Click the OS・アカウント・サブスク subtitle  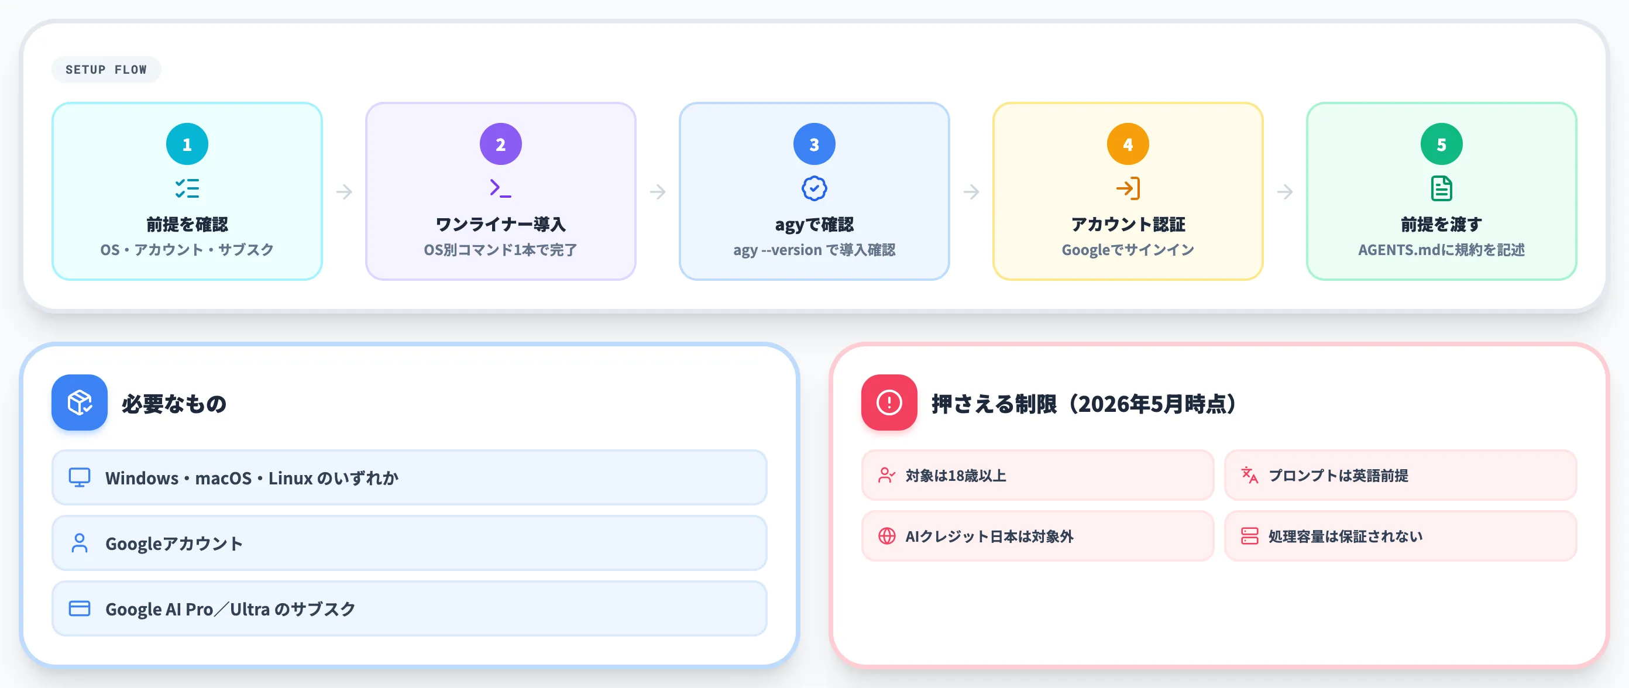(x=187, y=250)
